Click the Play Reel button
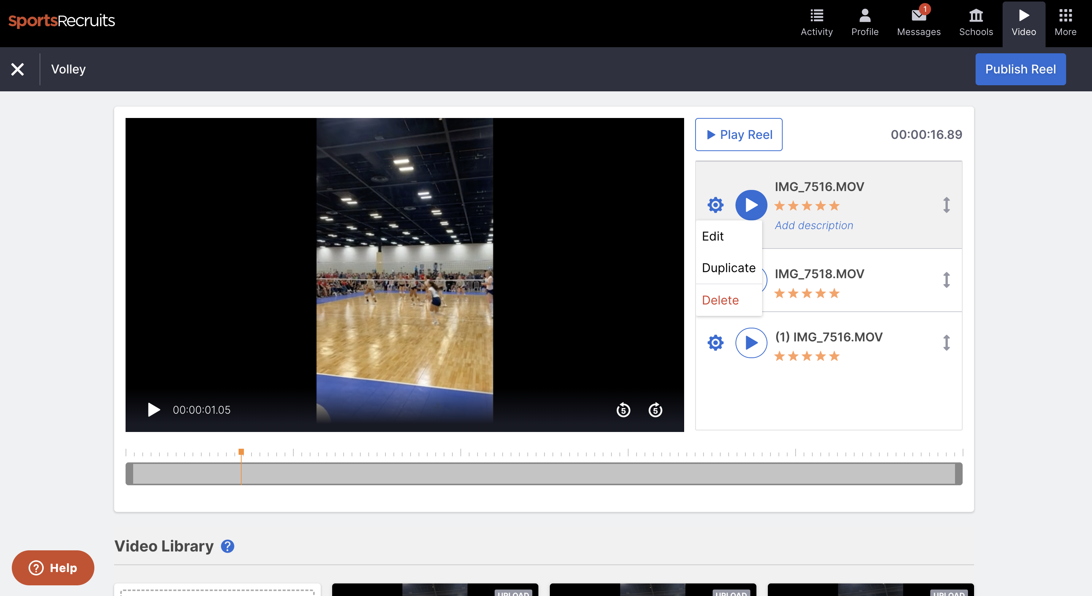 pyautogui.click(x=739, y=134)
